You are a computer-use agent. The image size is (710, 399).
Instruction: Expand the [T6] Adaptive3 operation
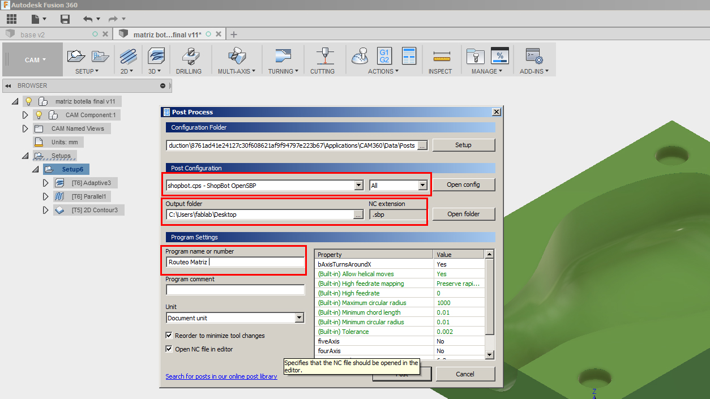(46, 183)
